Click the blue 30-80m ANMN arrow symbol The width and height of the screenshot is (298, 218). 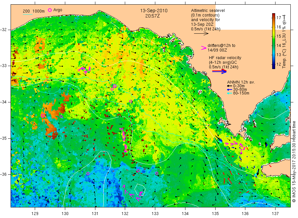tap(229, 90)
